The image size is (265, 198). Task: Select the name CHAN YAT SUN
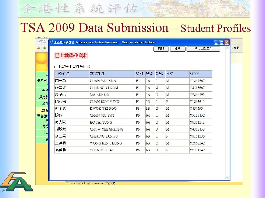click(103, 81)
